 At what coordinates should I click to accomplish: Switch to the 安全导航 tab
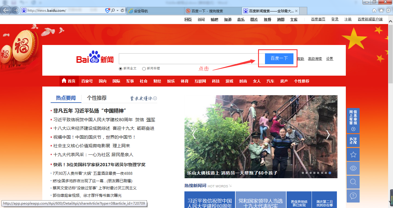tap(155, 11)
